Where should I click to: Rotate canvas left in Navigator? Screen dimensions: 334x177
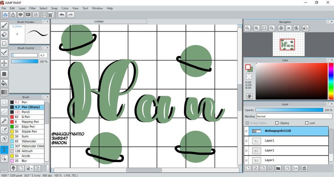coord(281,28)
